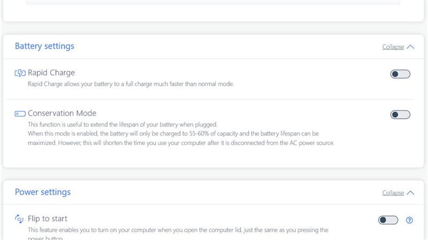Click the Rapid Charge label
This screenshot has width=428, height=240.
51,73
